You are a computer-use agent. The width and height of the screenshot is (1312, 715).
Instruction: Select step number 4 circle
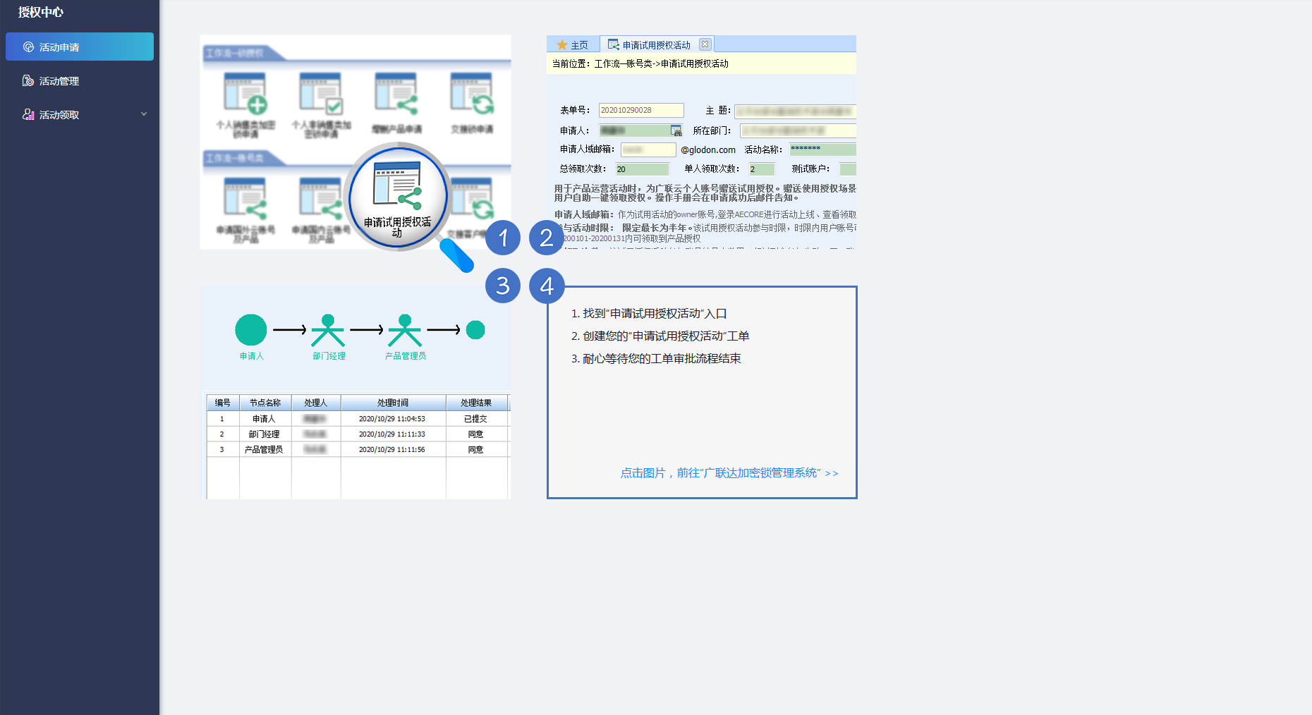click(x=547, y=286)
